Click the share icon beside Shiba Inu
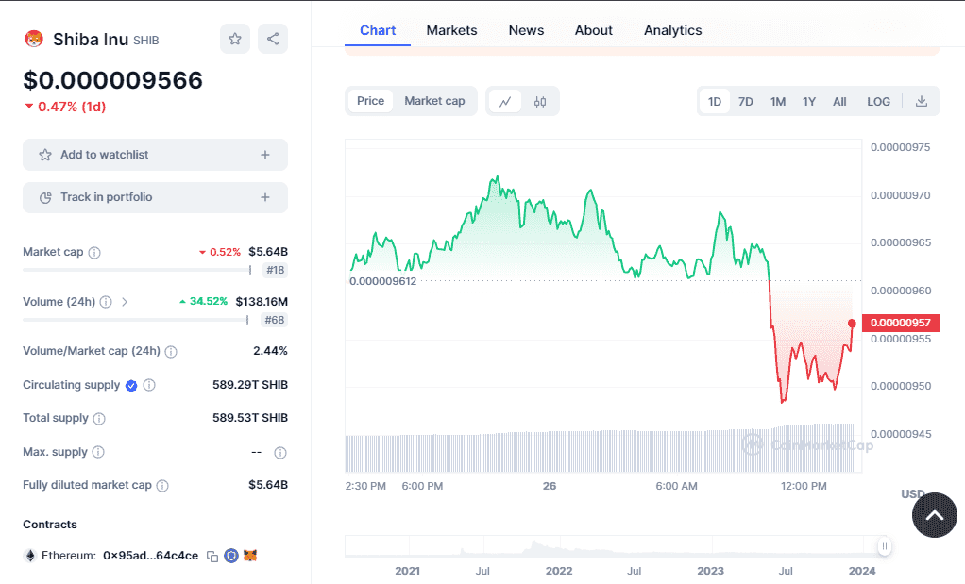Image resolution: width=965 pixels, height=584 pixels. (273, 39)
